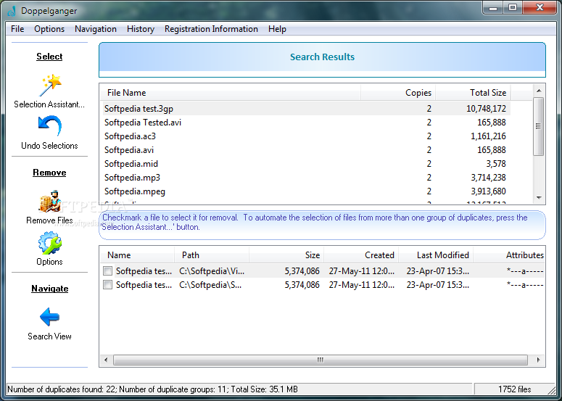Click details pane scroll left arrow
The width and height of the screenshot is (562, 401).
pos(106,360)
